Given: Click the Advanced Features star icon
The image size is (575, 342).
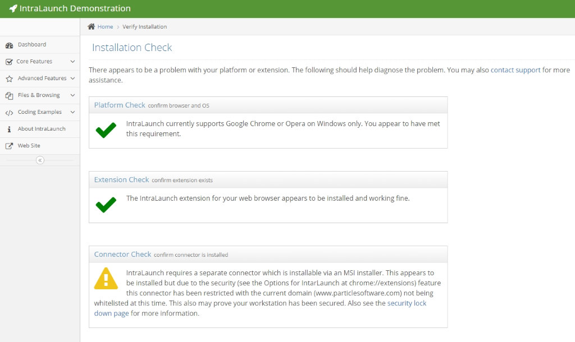Looking at the screenshot, I should click(9, 78).
